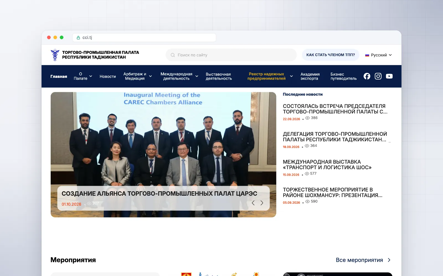The image size is (443, 276).
Task: Expand the Арбитраж и Медиация chevron
Action: pos(150,76)
